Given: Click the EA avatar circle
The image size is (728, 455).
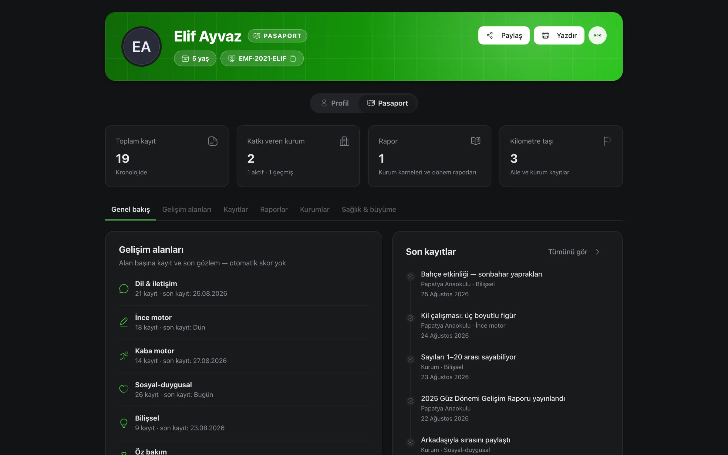Looking at the screenshot, I should (141, 47).
